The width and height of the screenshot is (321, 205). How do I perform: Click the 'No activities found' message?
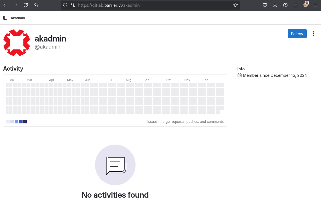click(x=115, y=195)
